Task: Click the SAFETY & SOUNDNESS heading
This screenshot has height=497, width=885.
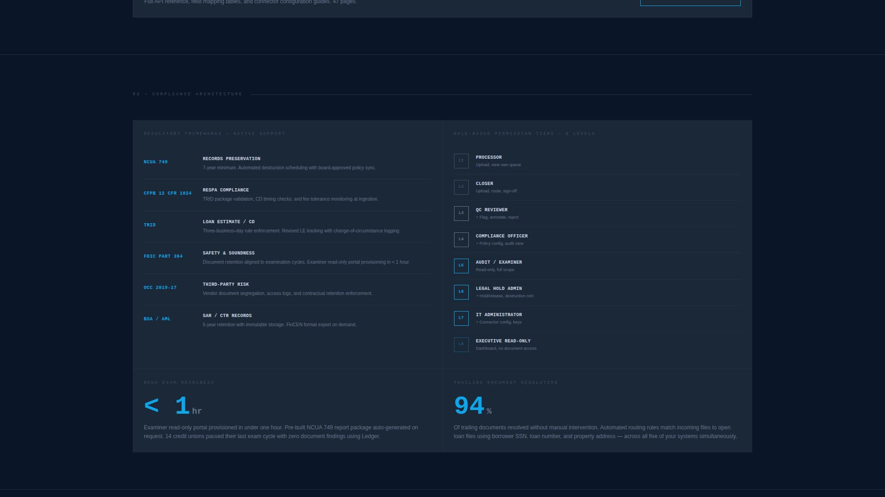Action: click(229, 253)
